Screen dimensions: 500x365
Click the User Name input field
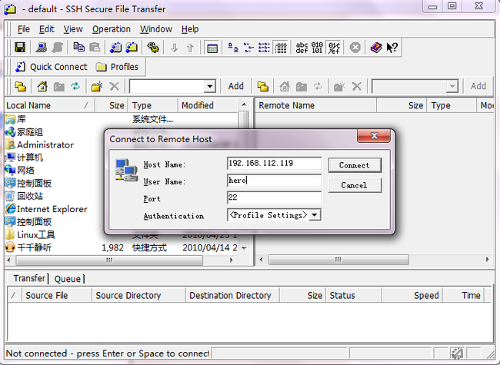pyautogui.click(x=275, y=181)
